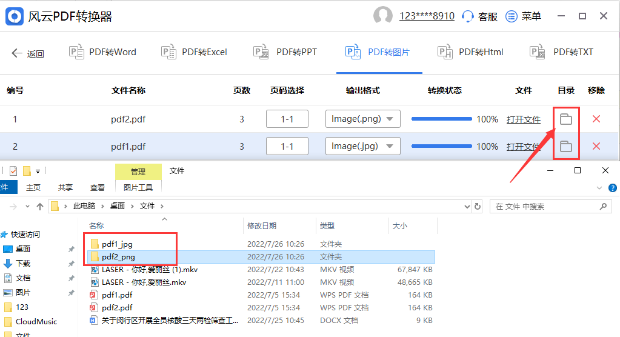Open the 管理 ribbon tab in Explorer
The height and width of the screenshot is (337, 620).
point(138,172)
